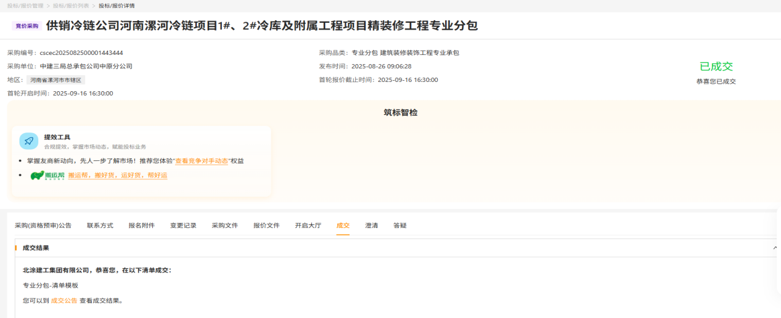Click the 成交公告 link
781x318 pixels.
coord(64,301)
